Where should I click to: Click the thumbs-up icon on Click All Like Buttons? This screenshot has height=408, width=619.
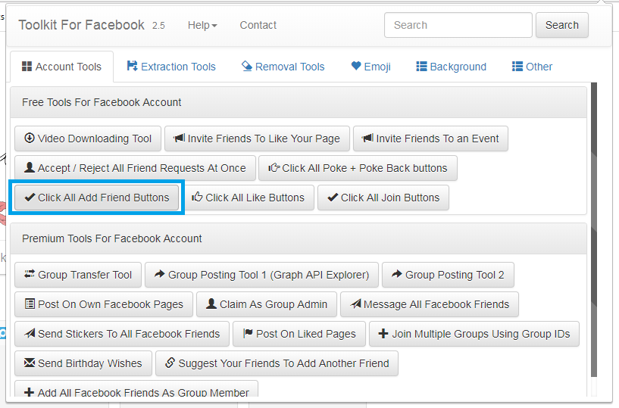pyautogui.click(x=198, y=198)
